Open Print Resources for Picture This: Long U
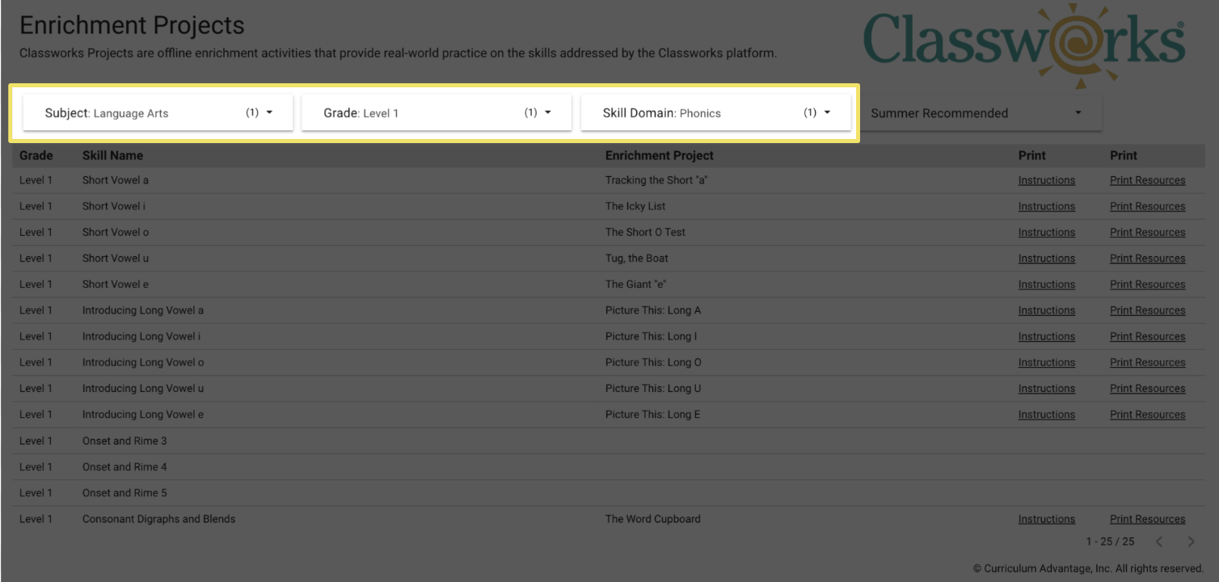The height and width of the screenshot is (582, 1219). point(1147,389)
